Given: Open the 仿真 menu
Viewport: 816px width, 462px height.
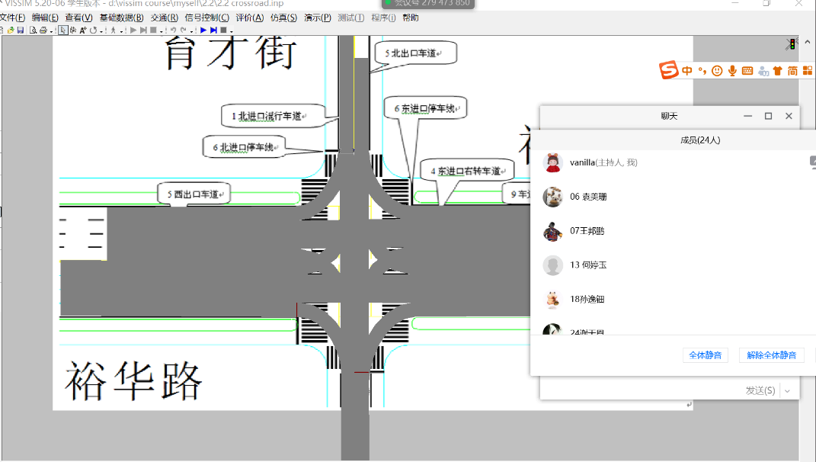Looking at the screenshot, I should coord(283,18).
